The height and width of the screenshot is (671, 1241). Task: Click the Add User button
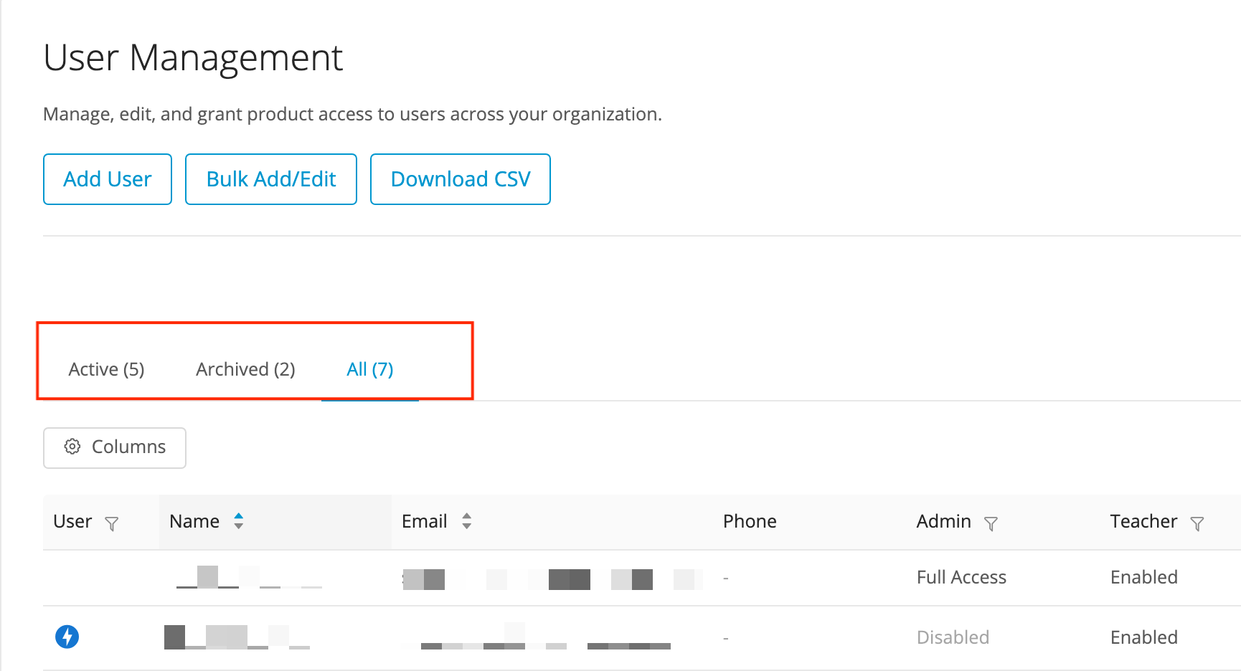click(108, 179)
